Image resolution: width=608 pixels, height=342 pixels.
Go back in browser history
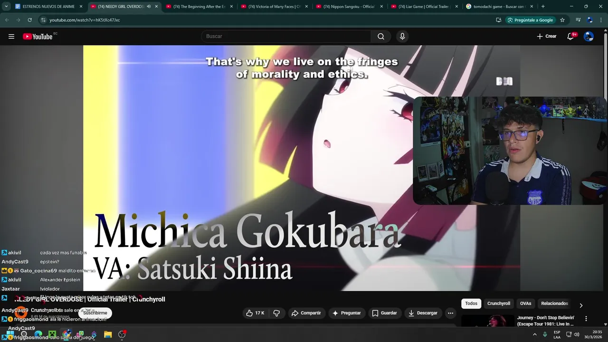click(7, 20)
